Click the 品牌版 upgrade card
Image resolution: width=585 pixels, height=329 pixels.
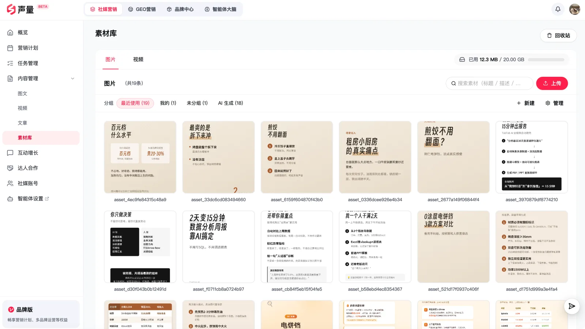41,314
